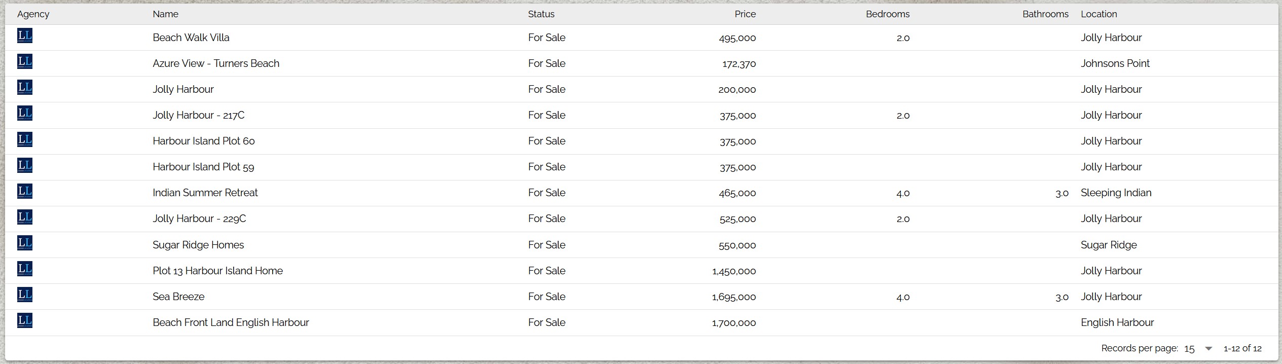Viewport: 1282px width, 364px height.
Task: Click agency logo for Beach Walk Villa
Action: (x=24, y=36)
